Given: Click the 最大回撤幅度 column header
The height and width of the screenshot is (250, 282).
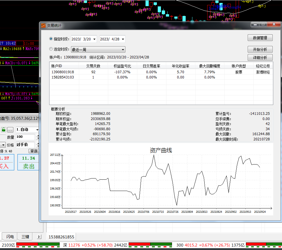Looking at the screenshot, I should tap(210, 66).
